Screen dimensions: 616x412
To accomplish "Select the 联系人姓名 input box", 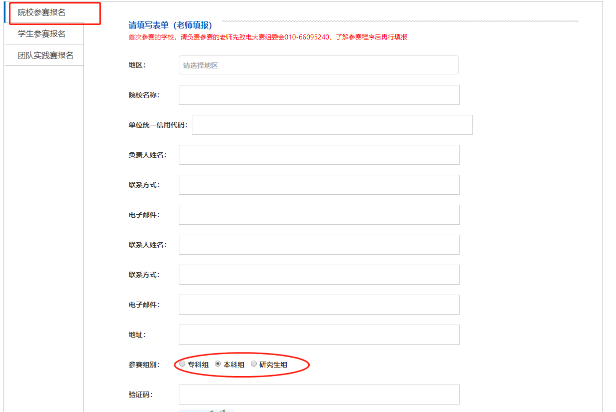I will tap(319, 245).
